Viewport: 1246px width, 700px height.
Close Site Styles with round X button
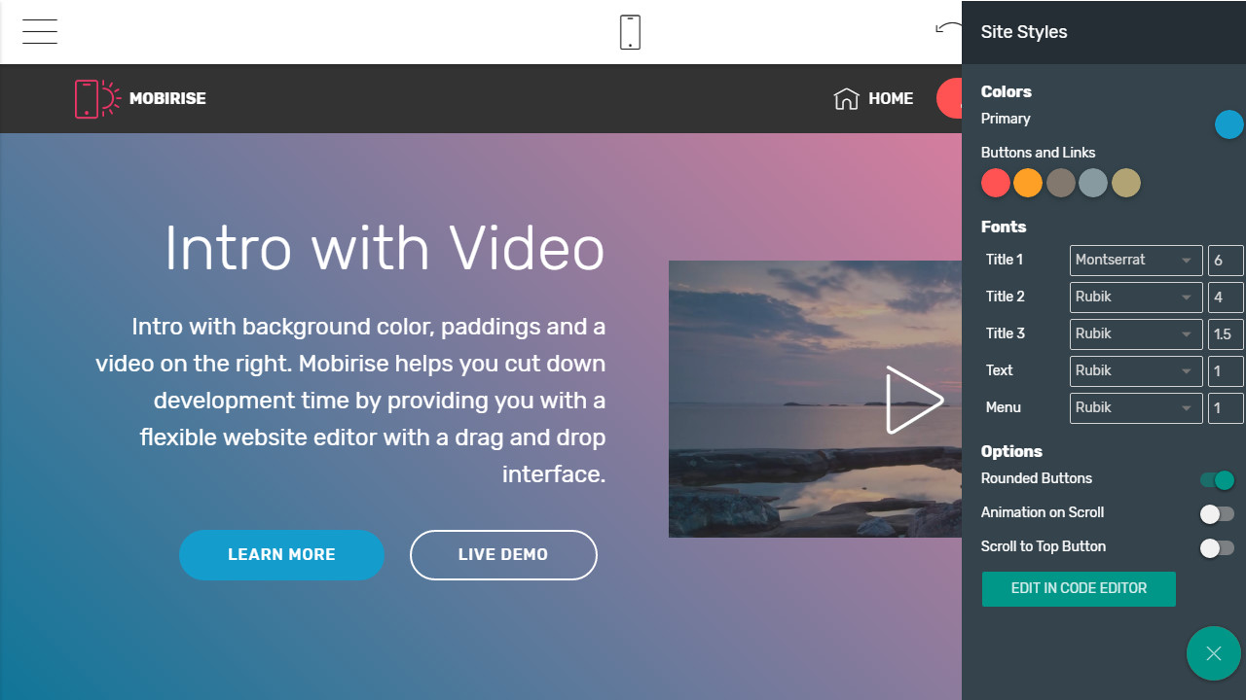(1213, 653)
